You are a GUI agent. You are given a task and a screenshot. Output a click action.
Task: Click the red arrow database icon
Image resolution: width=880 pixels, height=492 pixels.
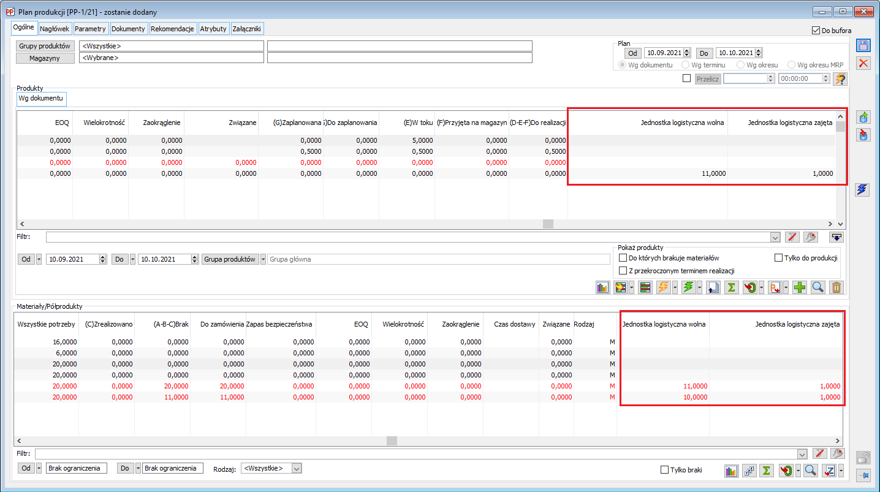pyautogui.click(x=863, y=135)
